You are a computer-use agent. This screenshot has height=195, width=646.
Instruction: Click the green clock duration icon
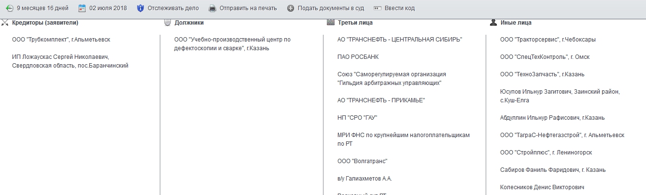tap(9, 8)
